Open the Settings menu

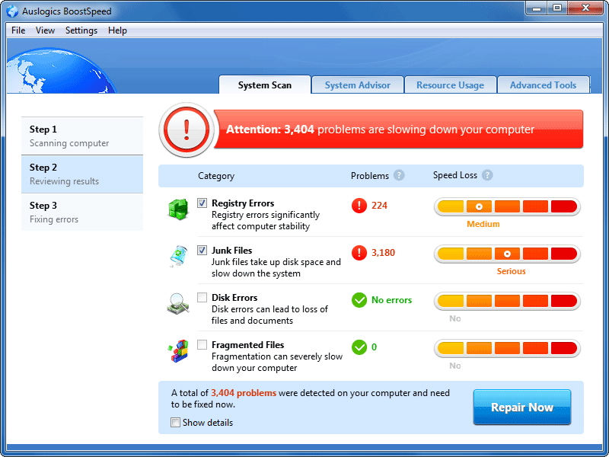tap(81, 30)
